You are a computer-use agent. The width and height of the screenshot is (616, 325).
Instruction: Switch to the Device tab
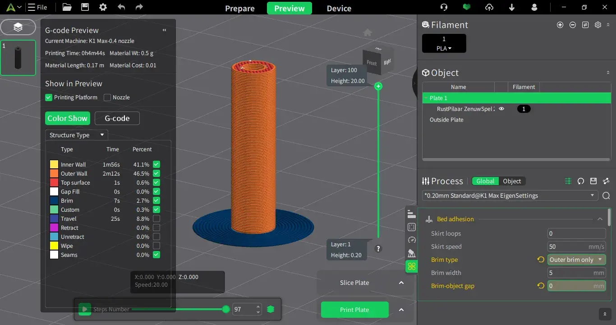[x=339, y=9]
